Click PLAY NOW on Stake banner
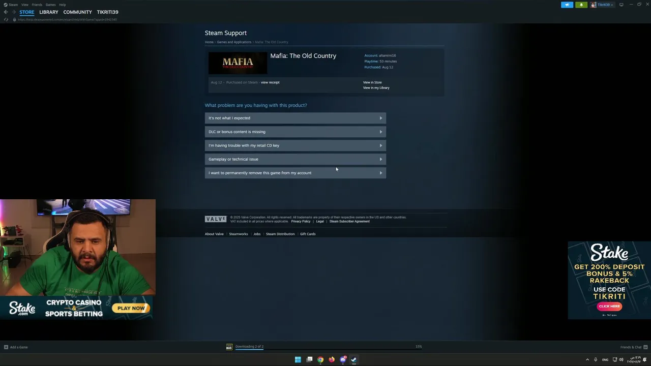The image size is (651, 366). (x=131, y=308)
